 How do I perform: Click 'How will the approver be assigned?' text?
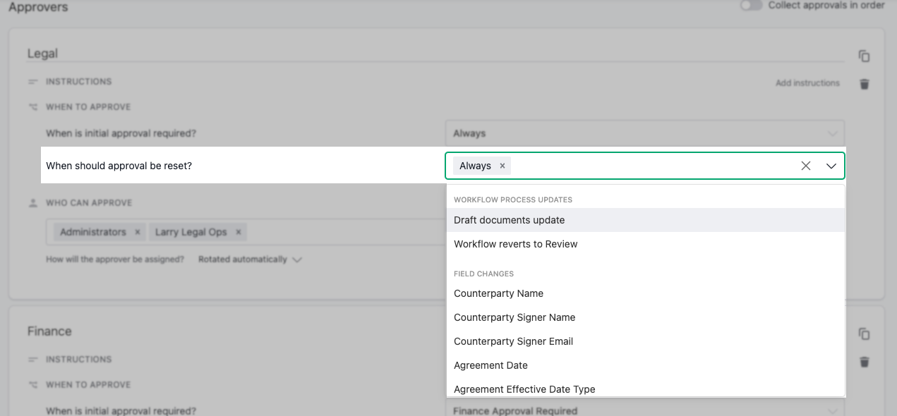[x=115, y=259]
